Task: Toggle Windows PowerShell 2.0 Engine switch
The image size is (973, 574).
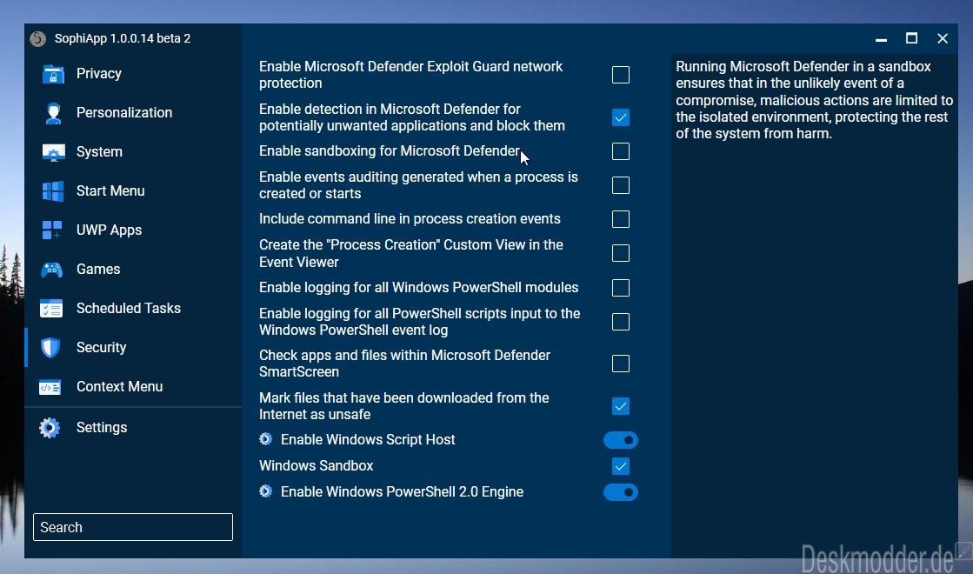Action: pyautogui.click(x=621, y=492)
